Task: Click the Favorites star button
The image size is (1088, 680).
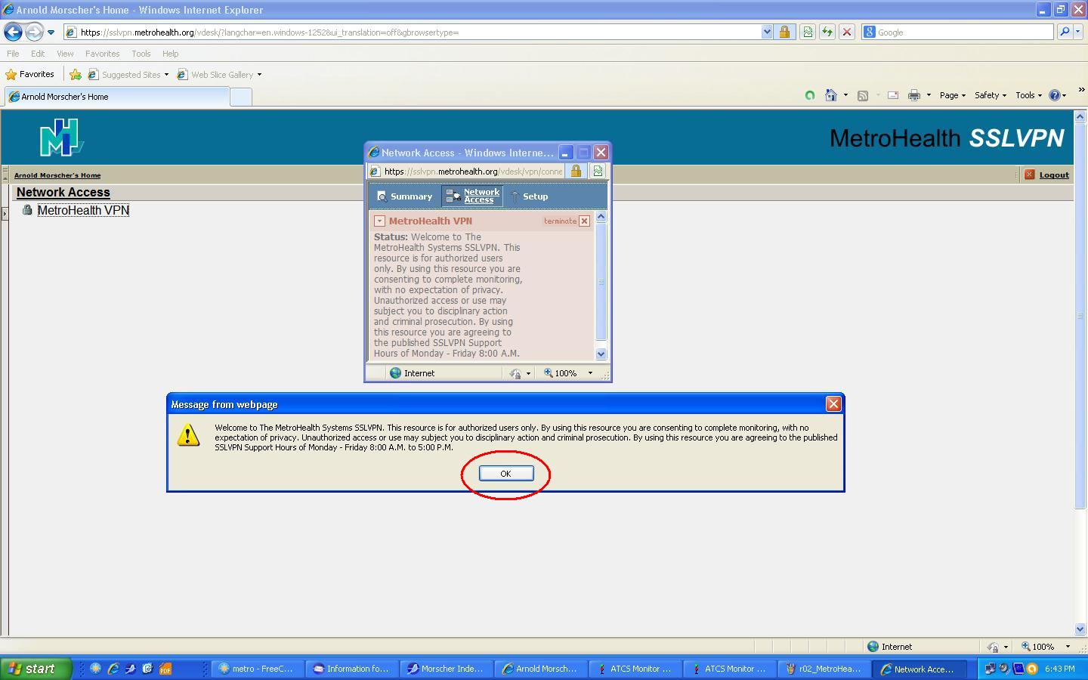Action: (x=30, y=74)
